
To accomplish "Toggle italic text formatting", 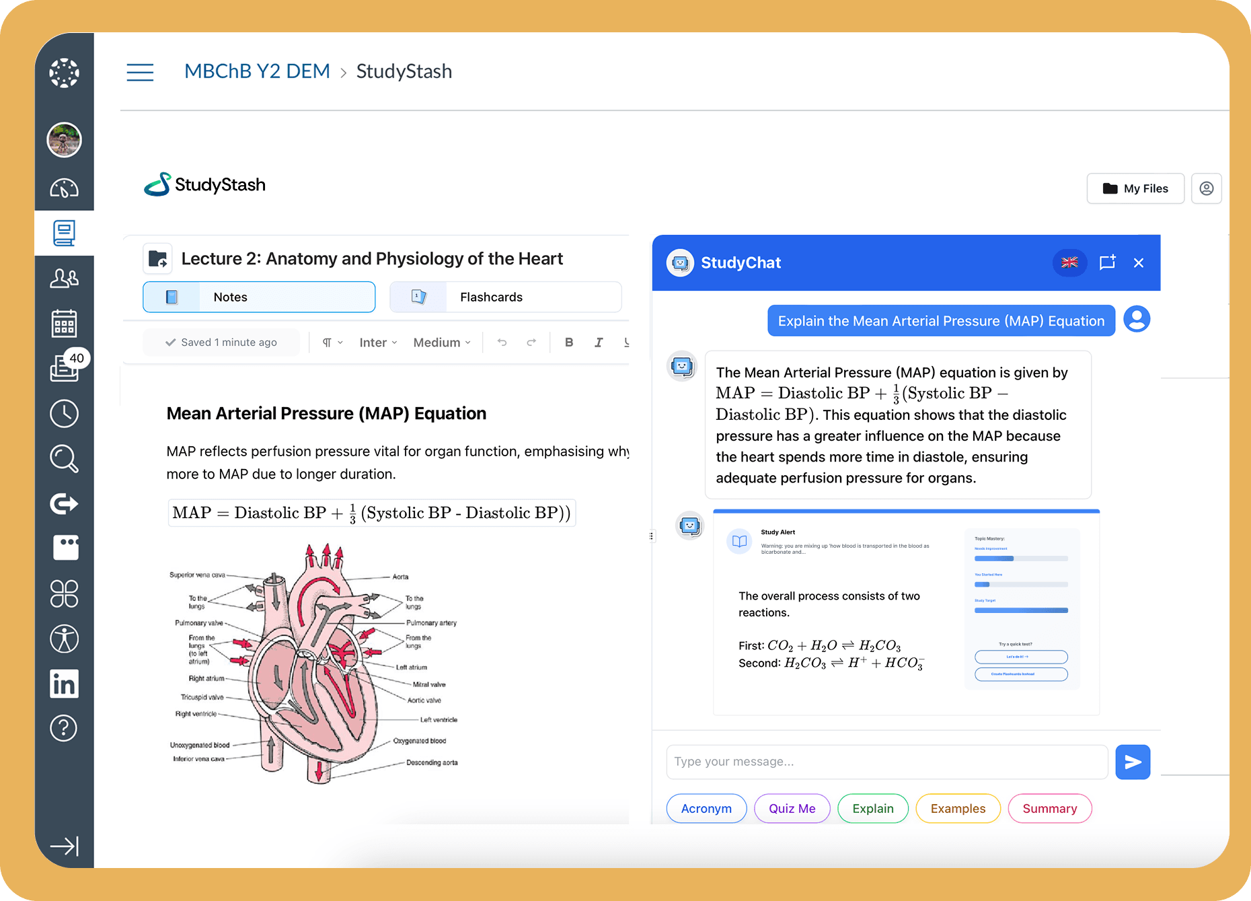I will point(599,342).
